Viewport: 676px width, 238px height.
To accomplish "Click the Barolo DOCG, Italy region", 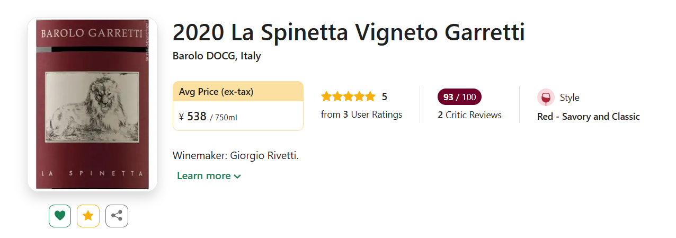I will [217, 56].
